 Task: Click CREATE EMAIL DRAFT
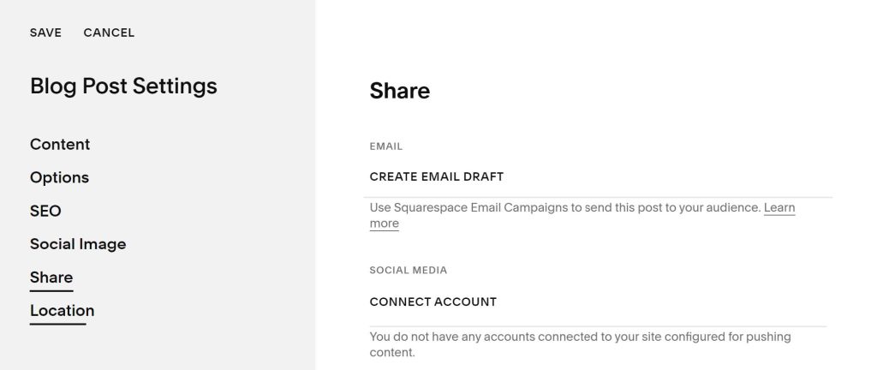[437, 176]
